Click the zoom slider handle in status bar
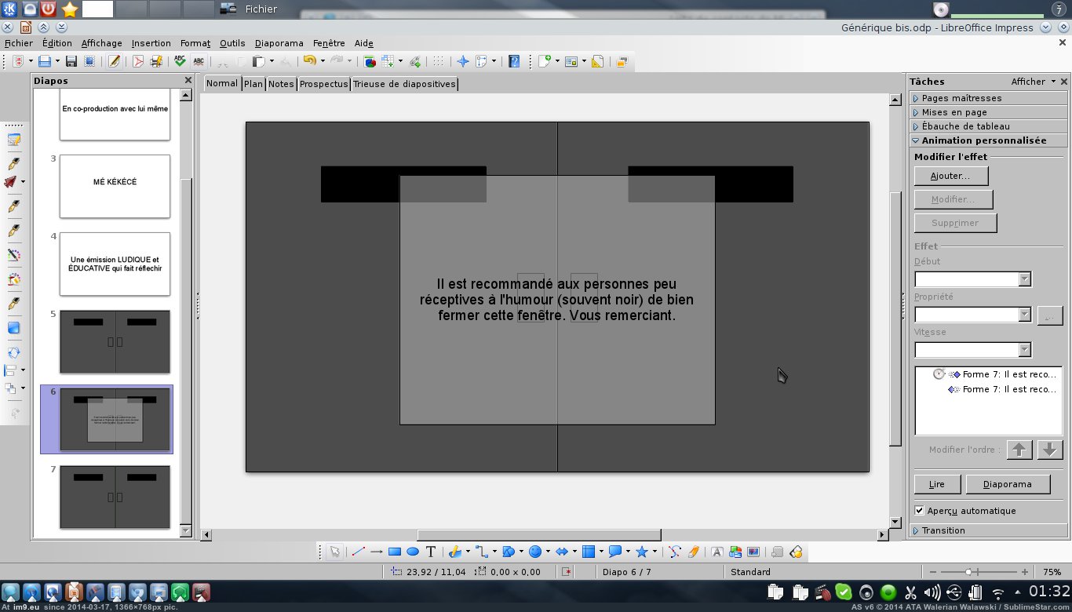1072x612 pixels. pyautogui.click(x=970, y=572)
